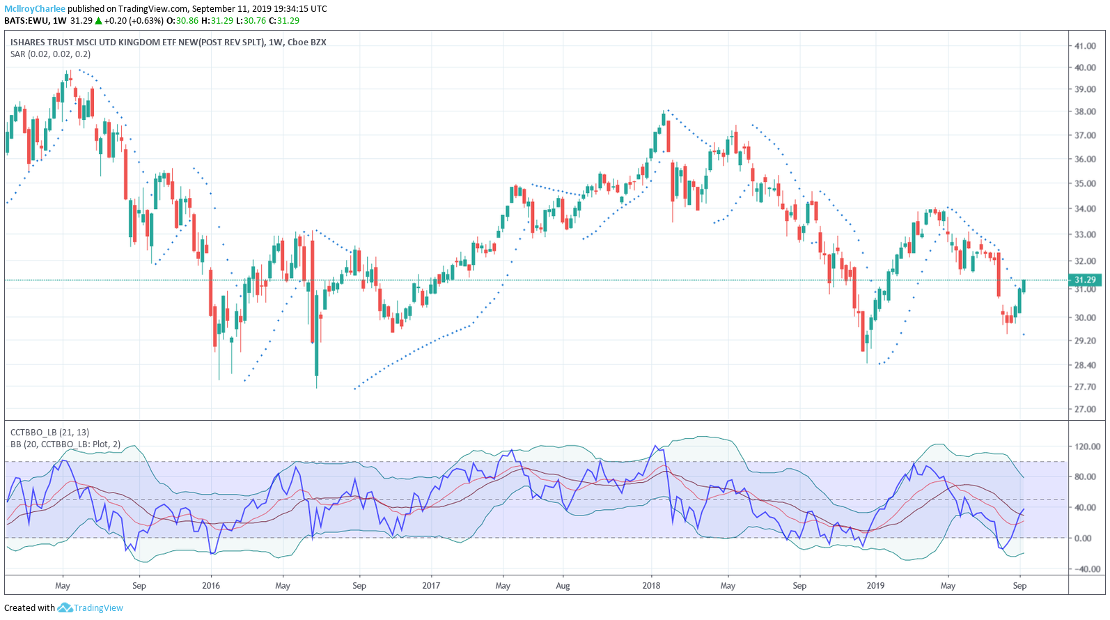Click the 29.20 price axis label
This screenshot has width=1110, height=620.
click(x=1085, y=341)
